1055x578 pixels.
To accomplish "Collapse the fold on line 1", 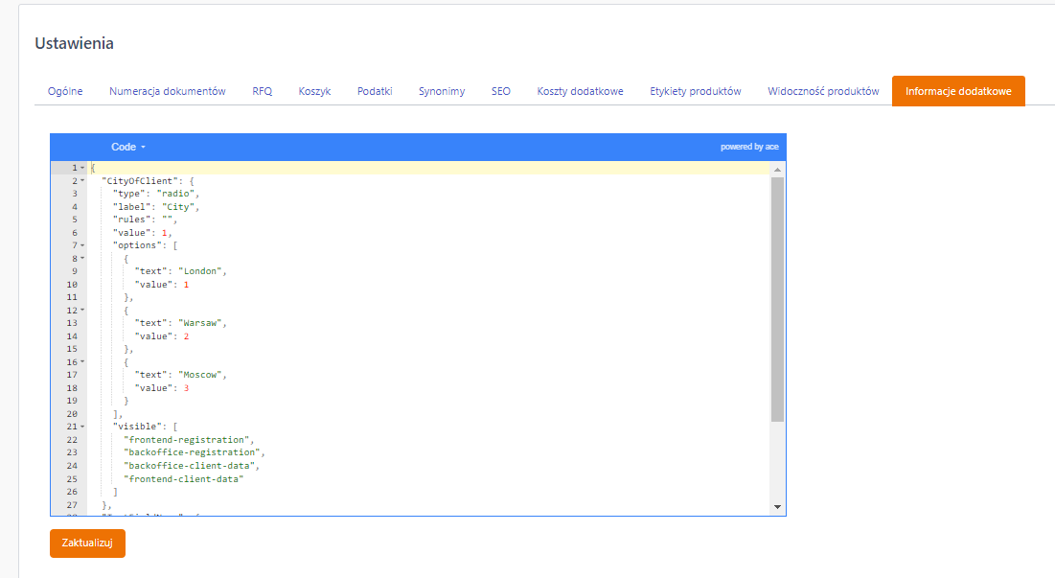I will [x=82, y=168].
